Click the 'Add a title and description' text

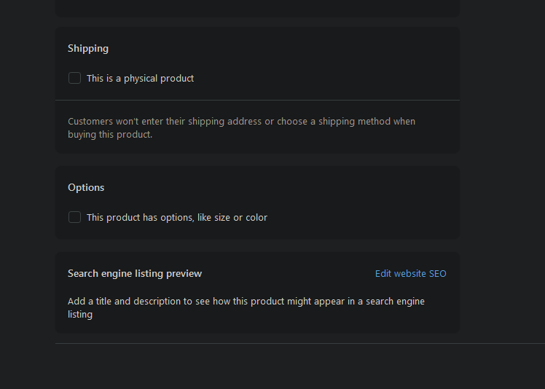click(246, 302)
